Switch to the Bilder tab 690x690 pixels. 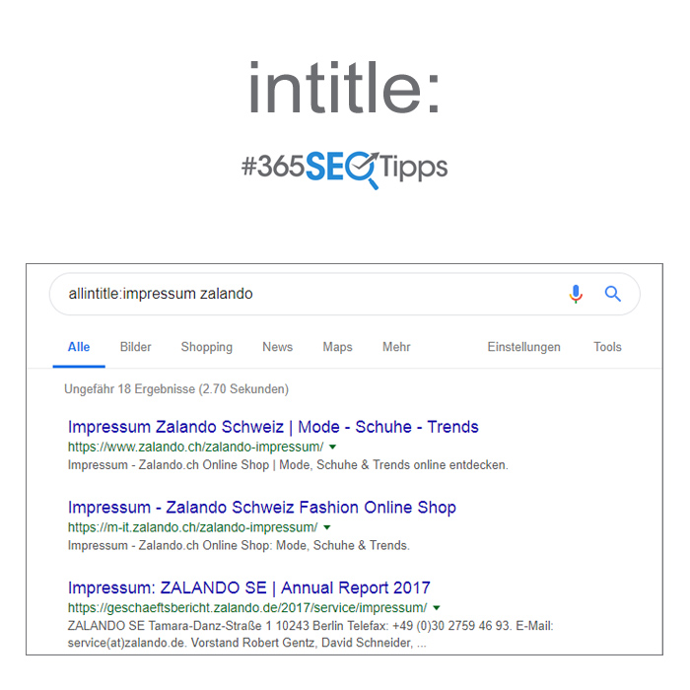[x=136, y=347]
